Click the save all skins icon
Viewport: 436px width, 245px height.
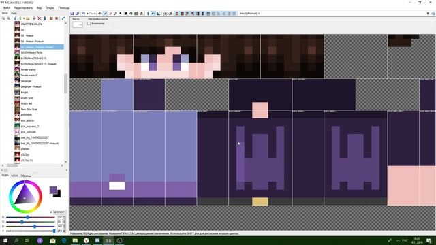tap(77, 14)
